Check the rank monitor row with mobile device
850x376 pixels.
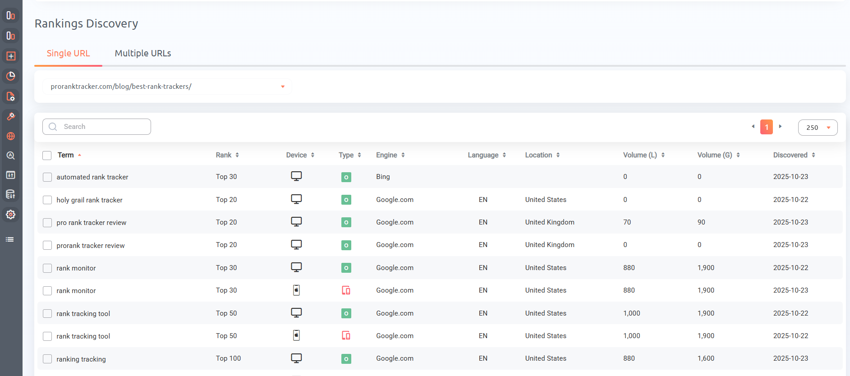coord(47,291)
